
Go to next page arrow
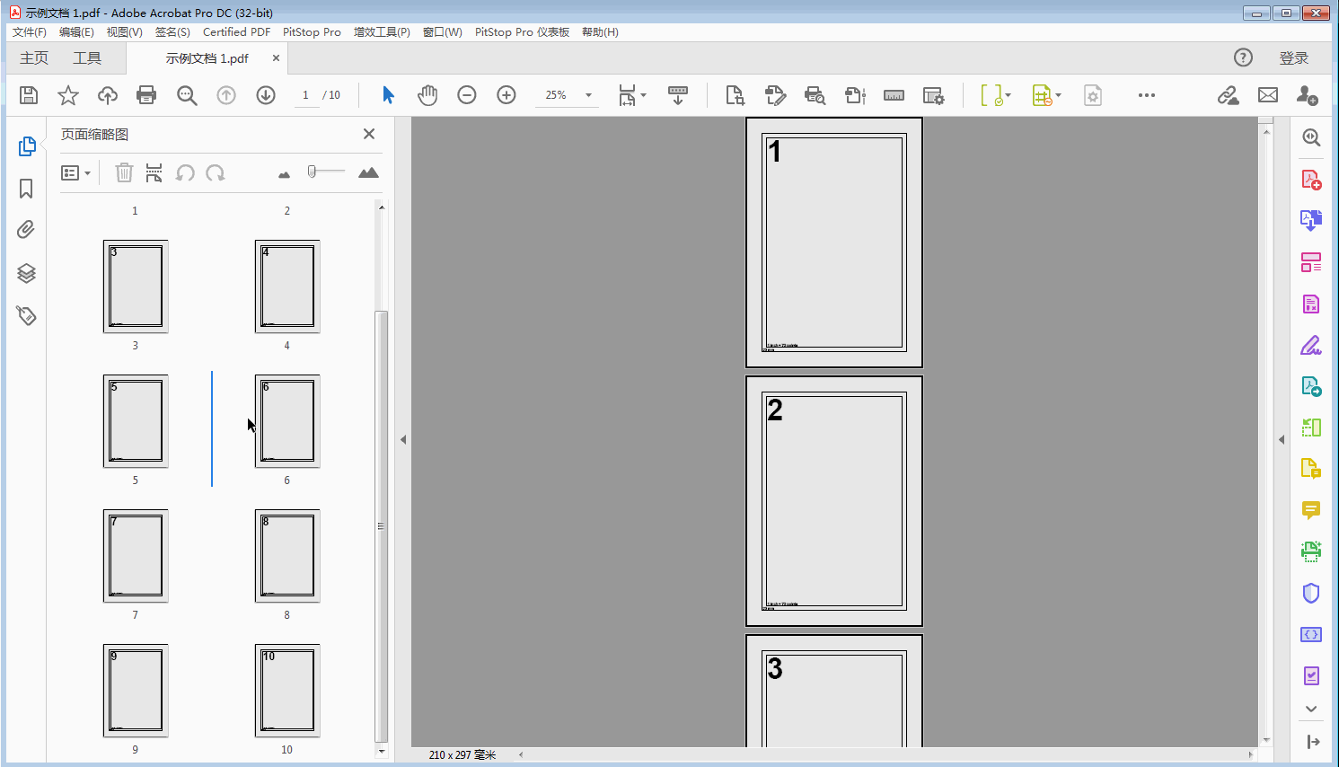(x=266, y=95)
